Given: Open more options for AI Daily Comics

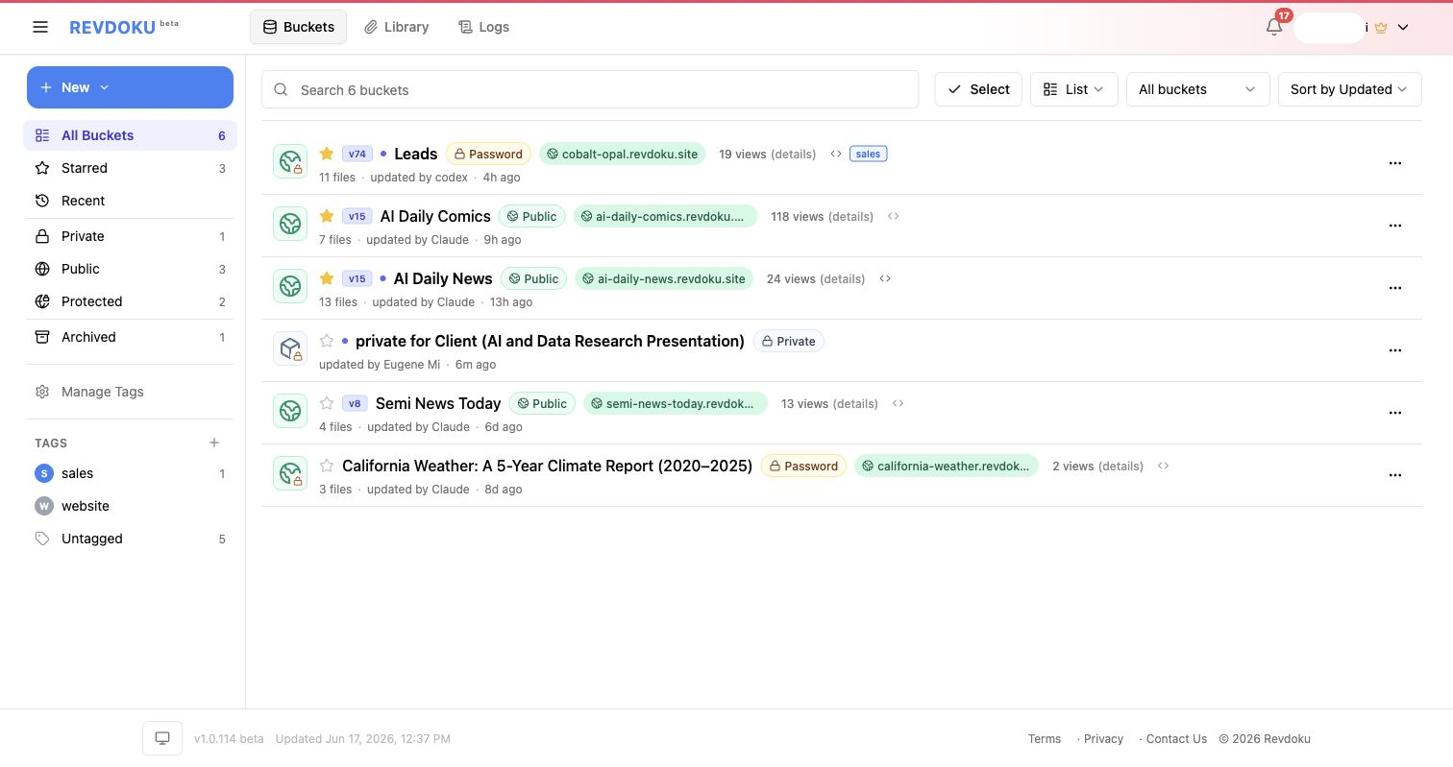Looking at the screenshot, I should click(1395, 226).
